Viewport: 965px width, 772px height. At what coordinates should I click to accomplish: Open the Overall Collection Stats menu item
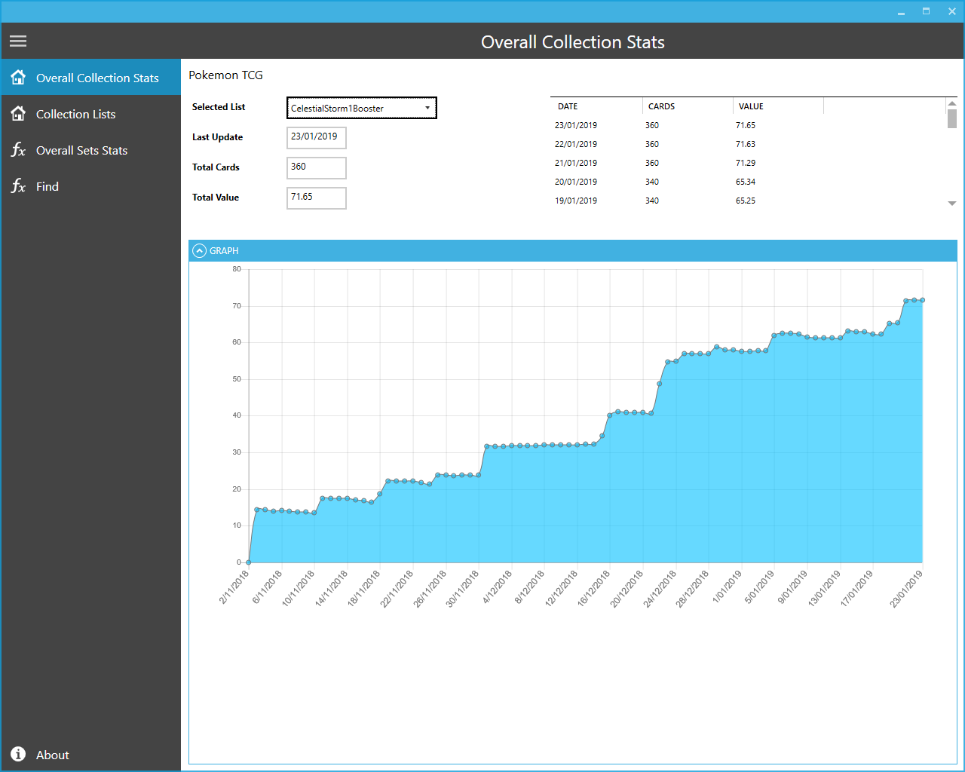point(90,77)
